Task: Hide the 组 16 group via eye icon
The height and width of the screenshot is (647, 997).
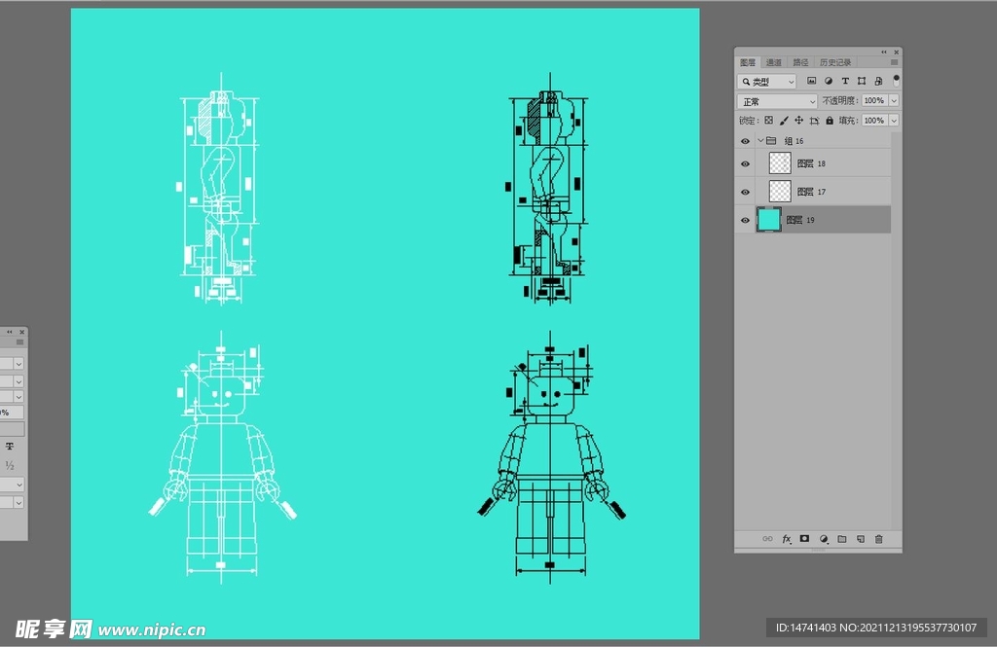Action: tap(745, 141)
